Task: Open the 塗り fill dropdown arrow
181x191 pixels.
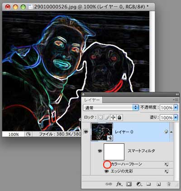Action: click(176, 118)
